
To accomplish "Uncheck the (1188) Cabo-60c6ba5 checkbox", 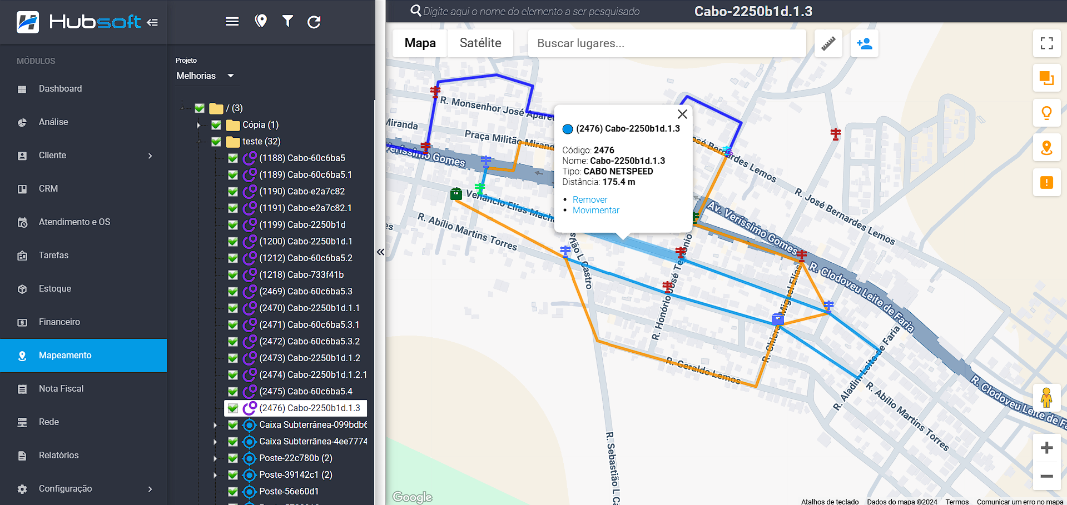I will coord(233,158).
